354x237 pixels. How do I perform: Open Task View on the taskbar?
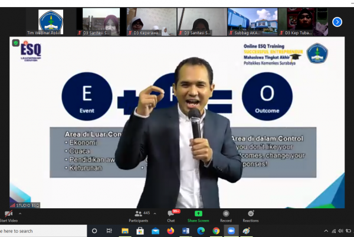(x=110, y=231)
